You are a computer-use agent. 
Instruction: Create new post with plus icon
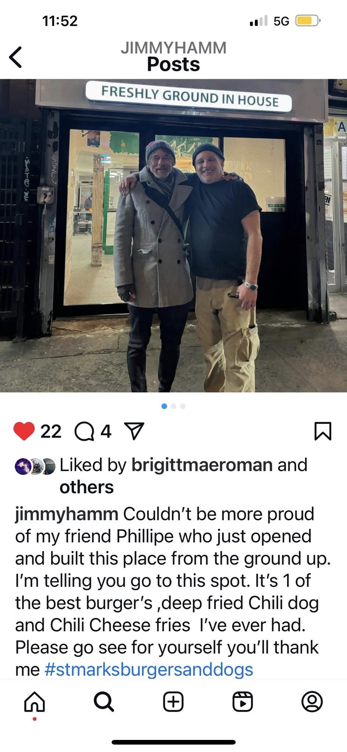pos(173,702)
